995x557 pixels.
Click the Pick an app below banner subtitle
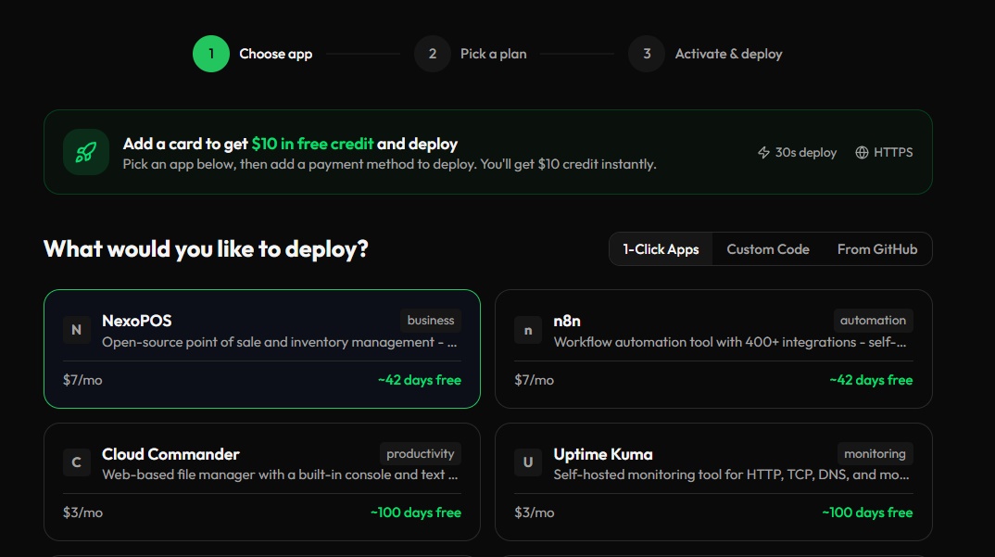click(390, 164)
